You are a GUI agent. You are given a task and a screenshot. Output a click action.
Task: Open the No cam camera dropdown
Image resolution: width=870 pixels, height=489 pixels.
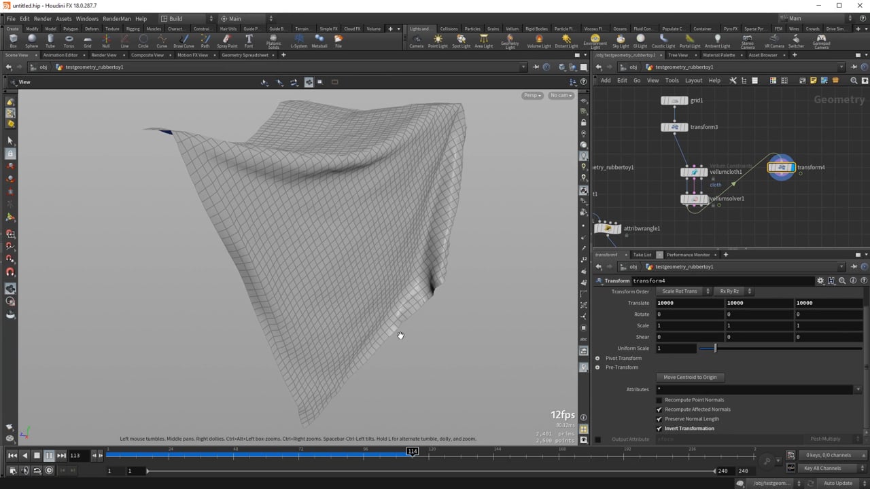pyautogui.click(x=560, y=95)
